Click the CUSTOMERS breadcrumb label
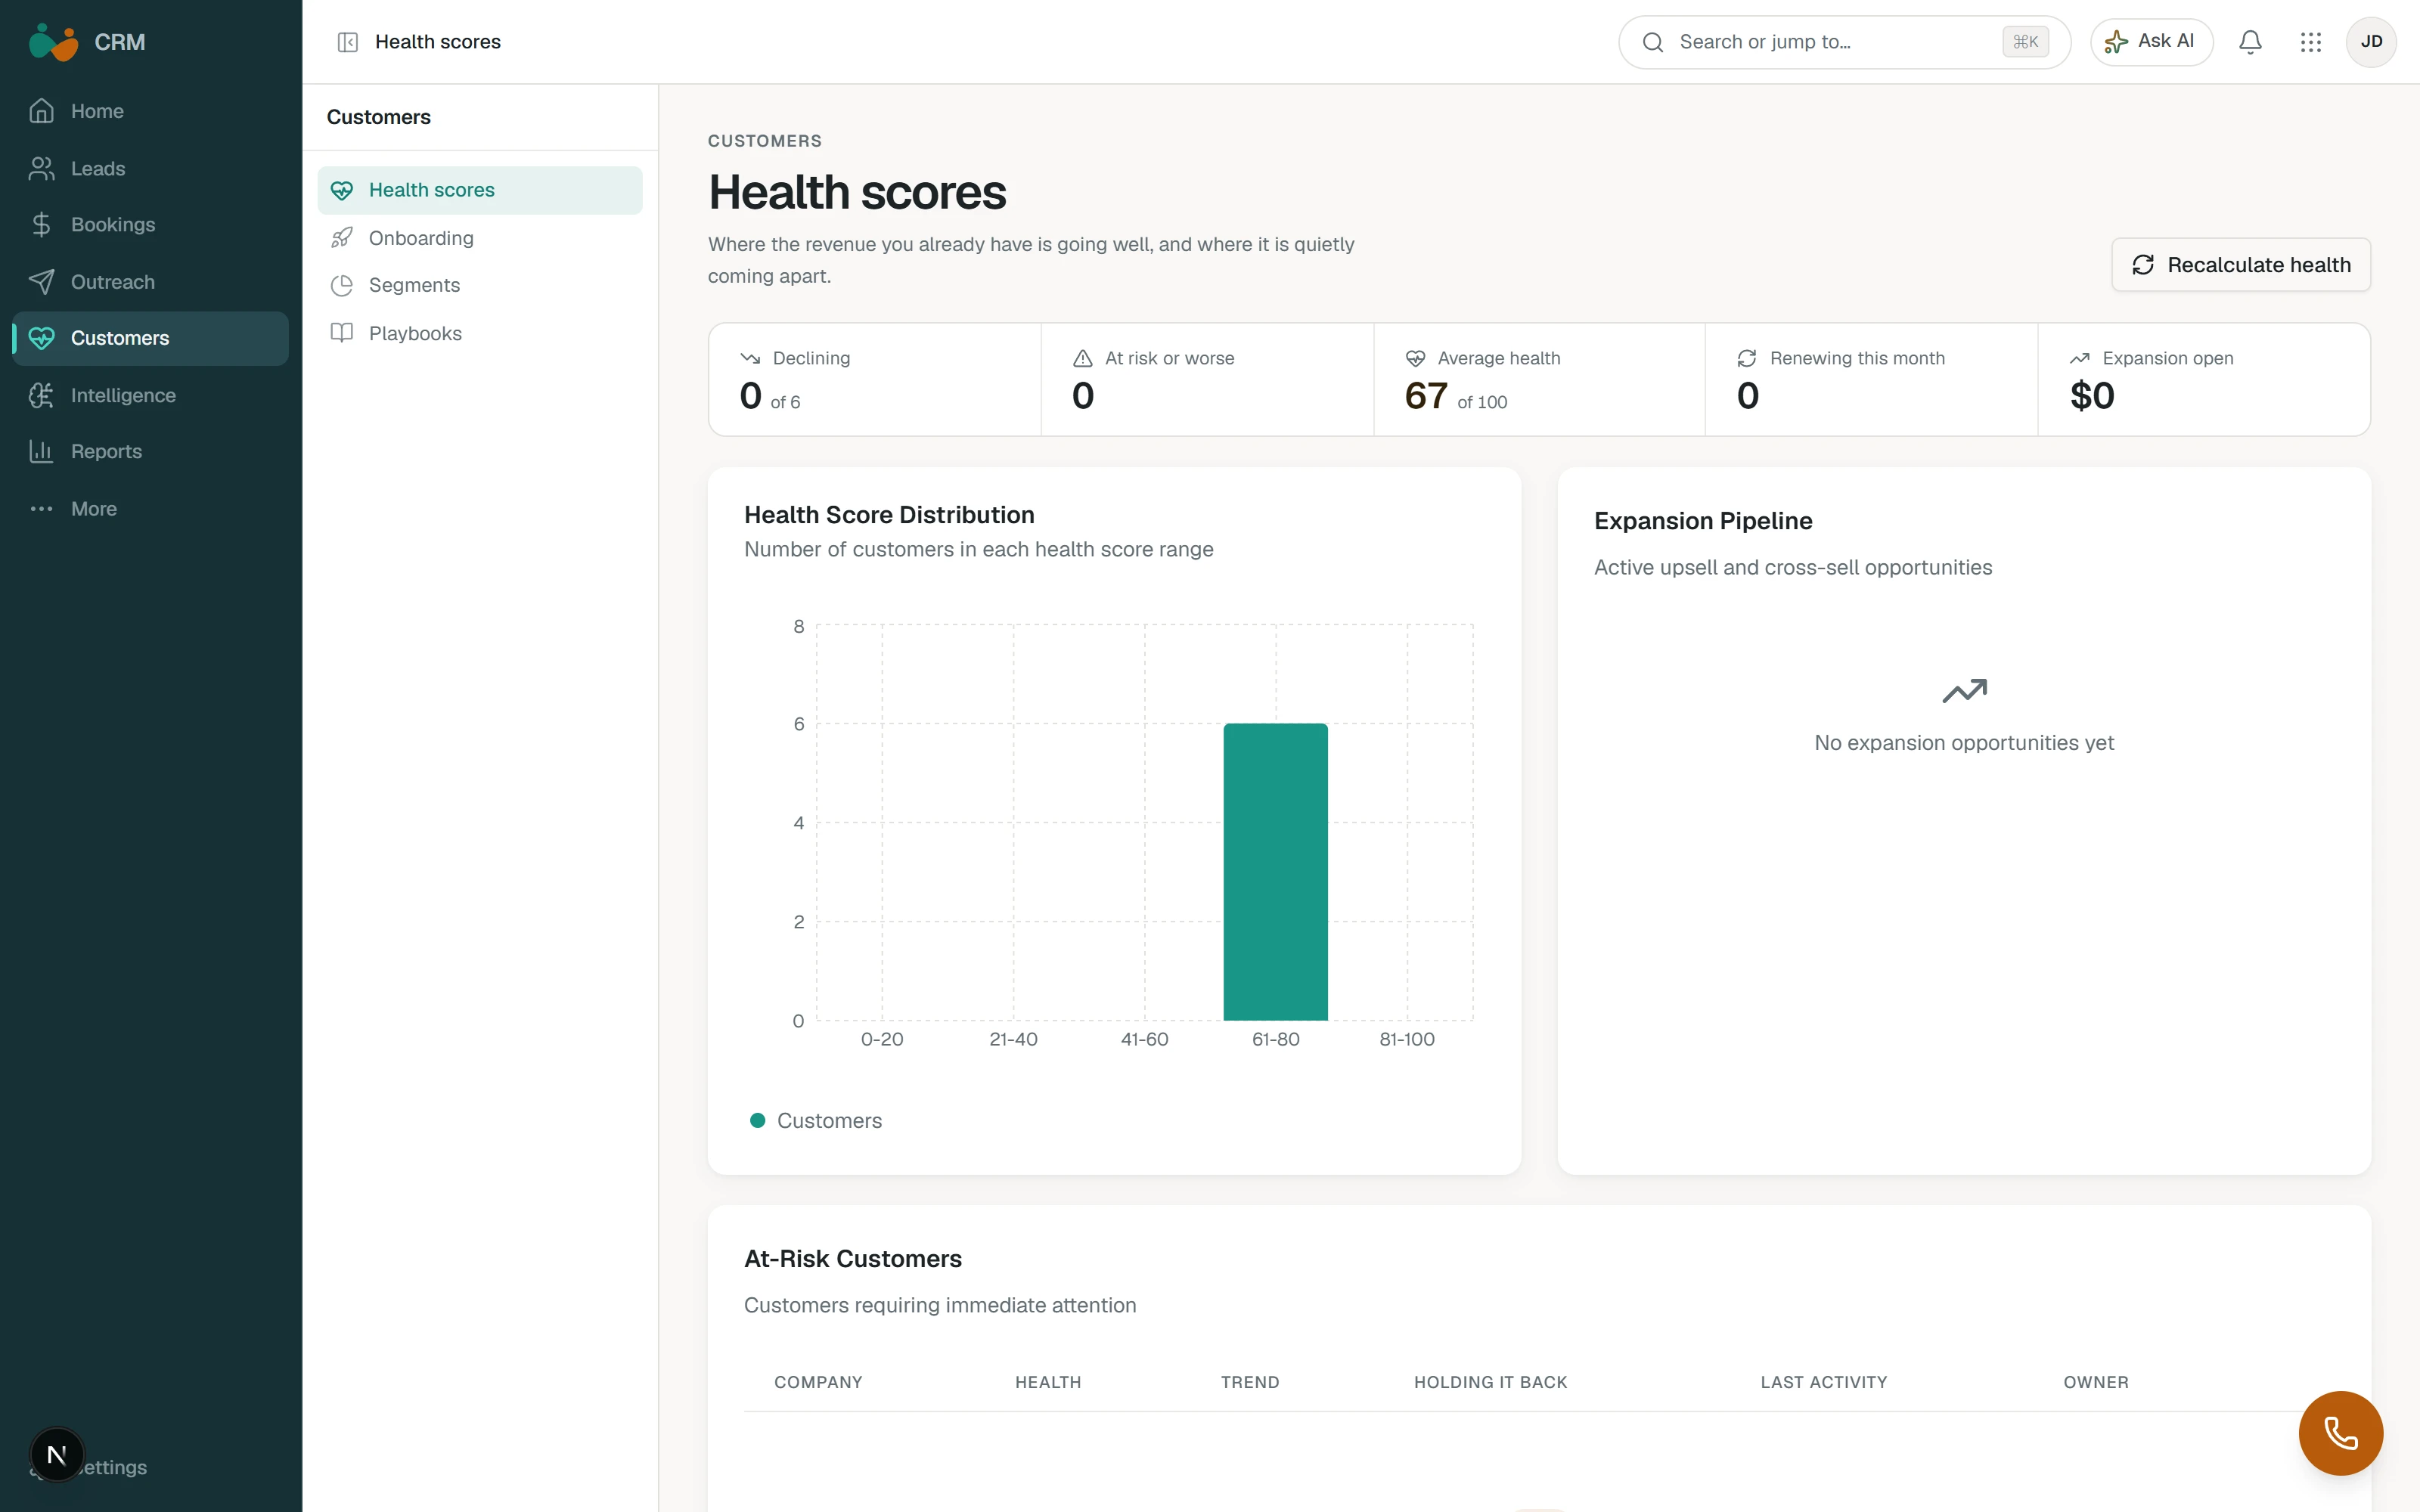The image size is (2420, 1512). pos(765,141)
